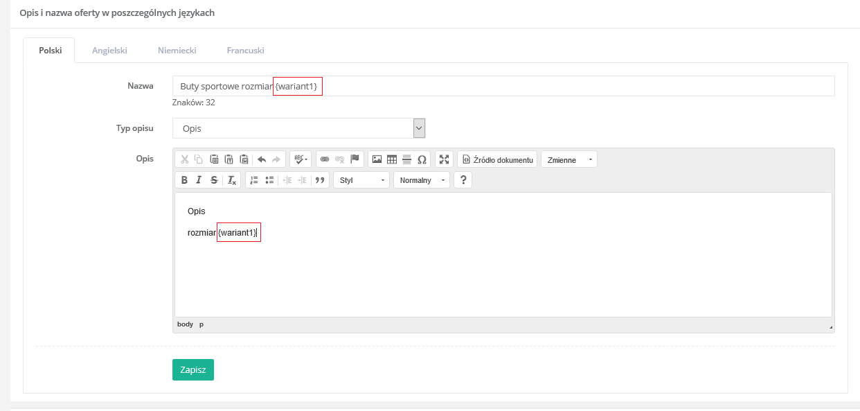Toggle strikethrough text formatting

pyautogui.click(x=214, y=180)
